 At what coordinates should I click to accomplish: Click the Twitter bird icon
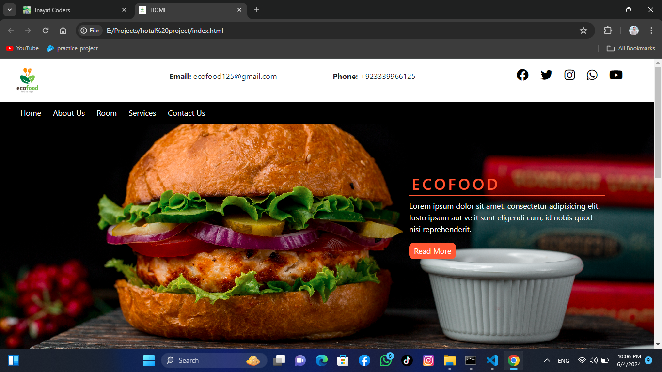pyautogui.click(x=546, y=75)
